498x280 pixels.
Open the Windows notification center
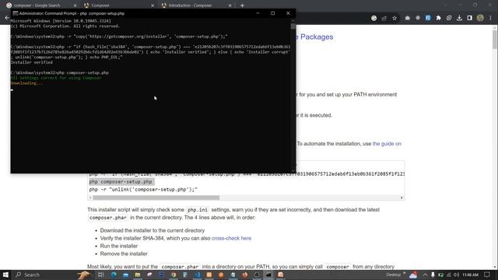tap(487, 275)
